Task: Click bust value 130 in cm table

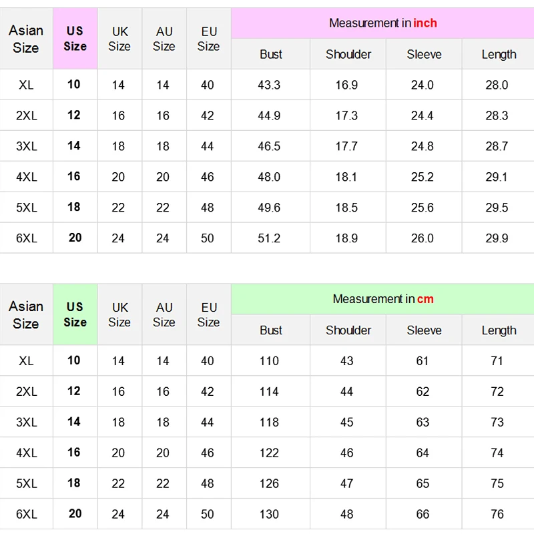Action: click(x=269, y=514)
